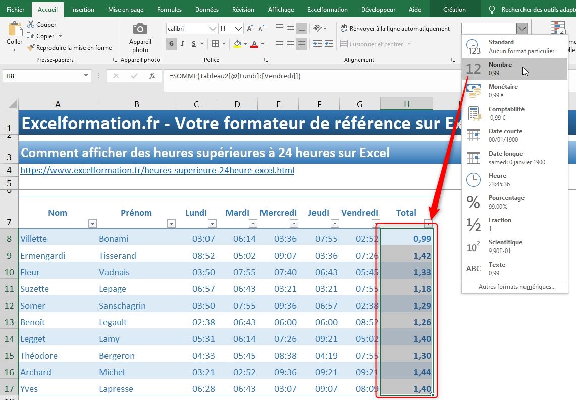Increase indent
Screen dimensions: 576x400
tap(329, 44)
